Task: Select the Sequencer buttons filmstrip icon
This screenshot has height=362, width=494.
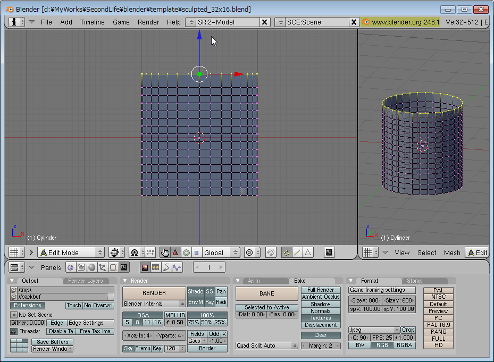Action: tap(156, 268)
